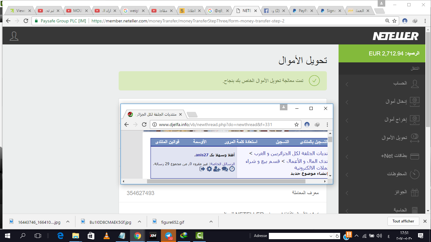Reload the djelfa forum page
431x242 pixels.
tap(144, 124)
